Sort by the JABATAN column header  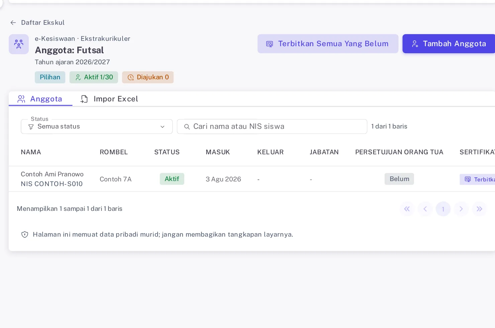tap(324, 152)
